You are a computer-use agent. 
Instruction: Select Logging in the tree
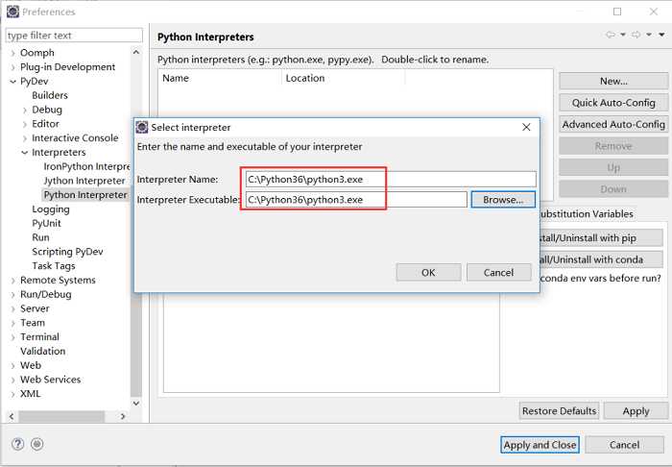pyautogui.click(x=51, y=209)
